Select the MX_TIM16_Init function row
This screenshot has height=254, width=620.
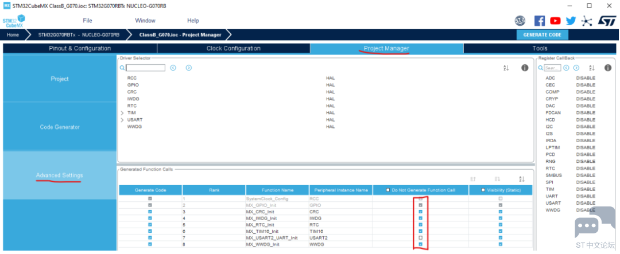[326, 231]
